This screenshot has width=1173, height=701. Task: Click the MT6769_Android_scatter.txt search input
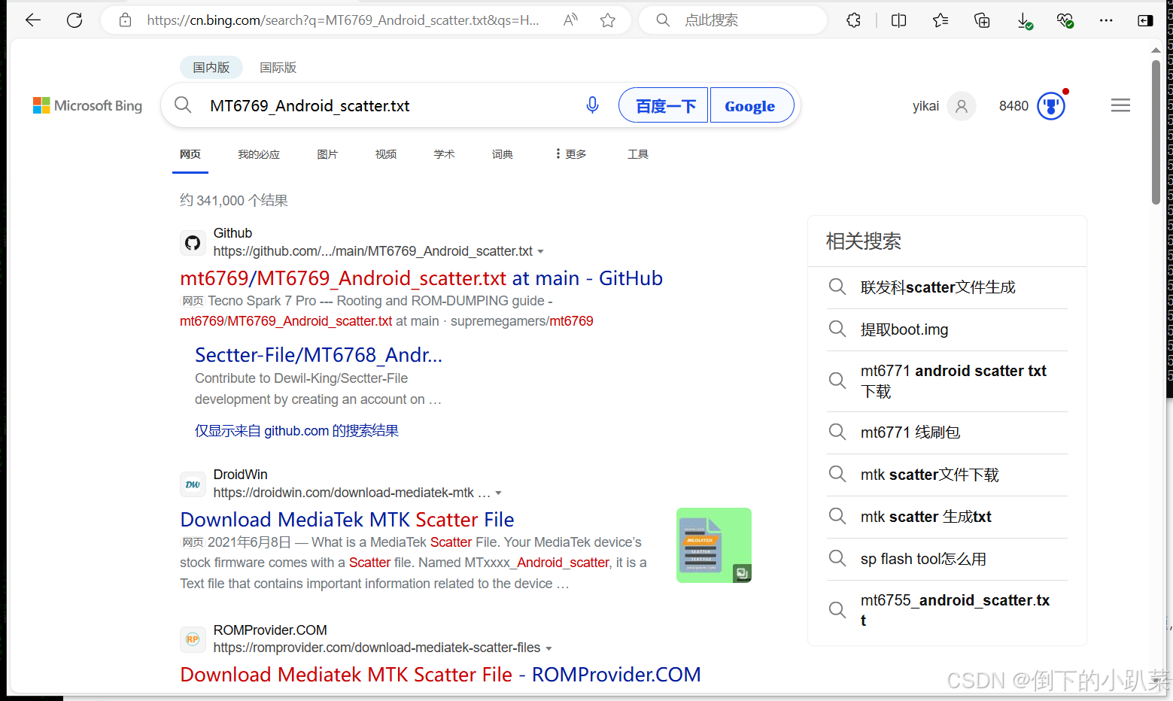390,106
